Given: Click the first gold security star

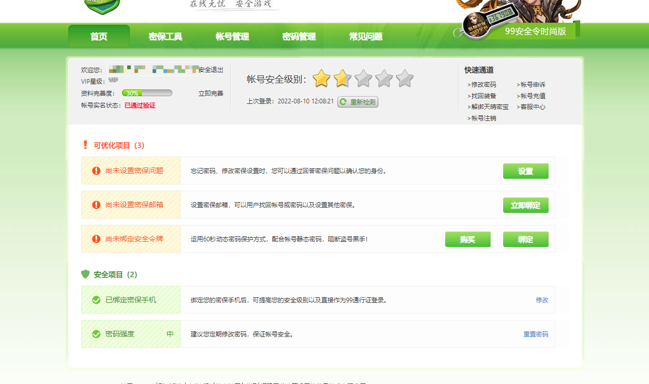Looking at the screenshot, I should (x=321, y=79).
